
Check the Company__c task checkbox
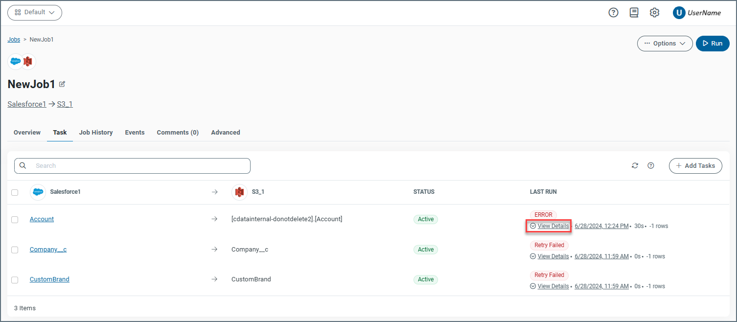[15, 250]
